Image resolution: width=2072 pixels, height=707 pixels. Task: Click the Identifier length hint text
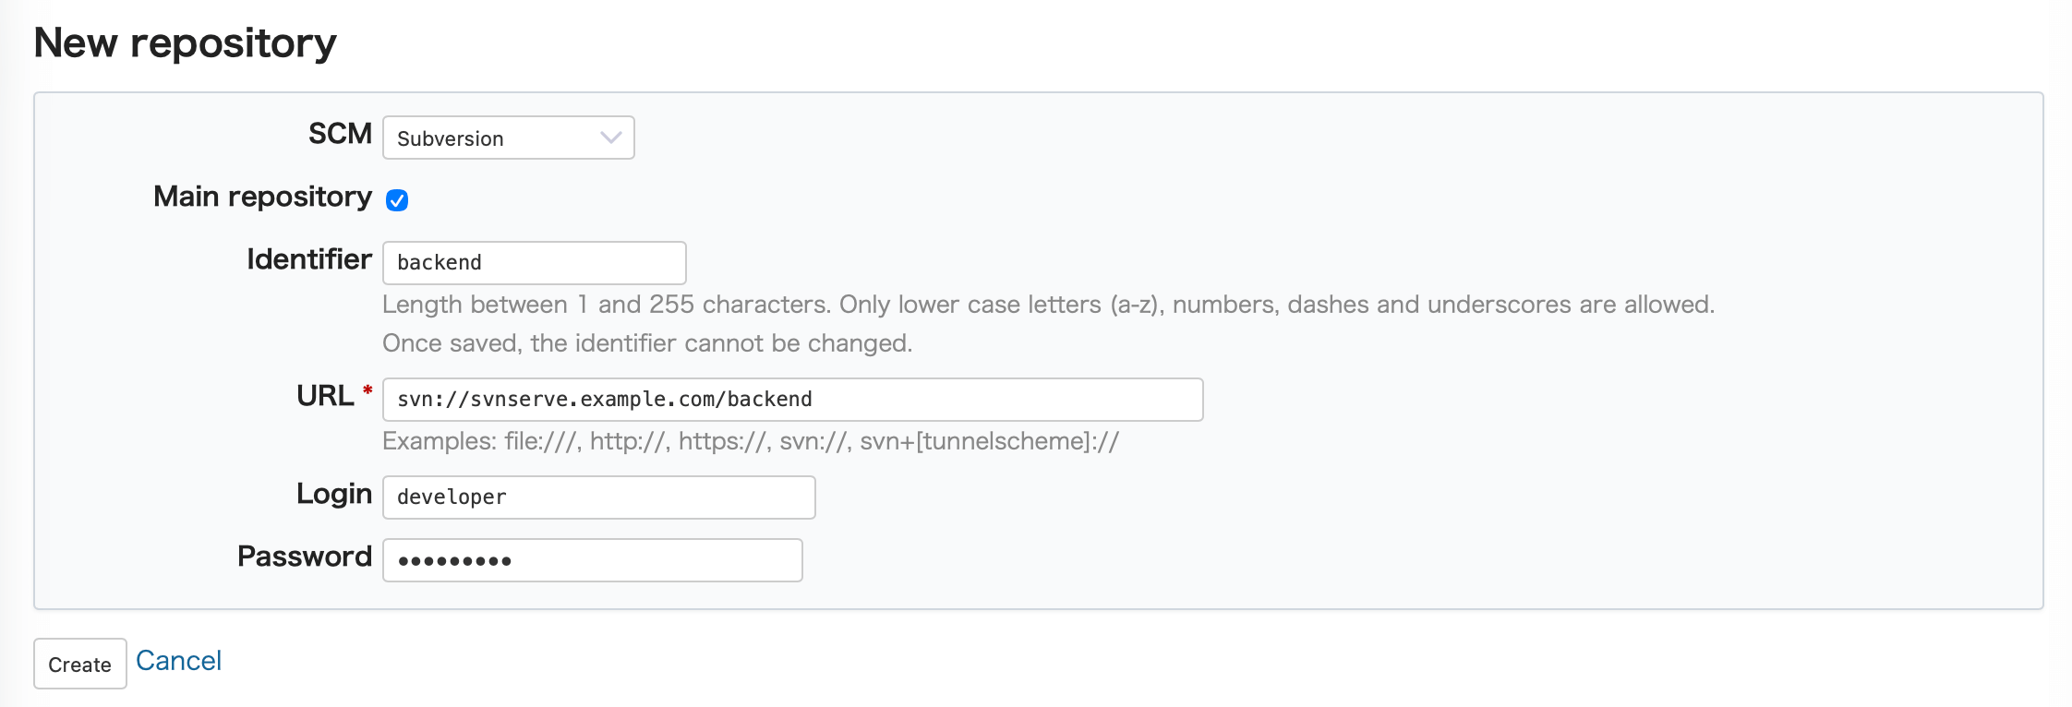tap(1048, 304)
